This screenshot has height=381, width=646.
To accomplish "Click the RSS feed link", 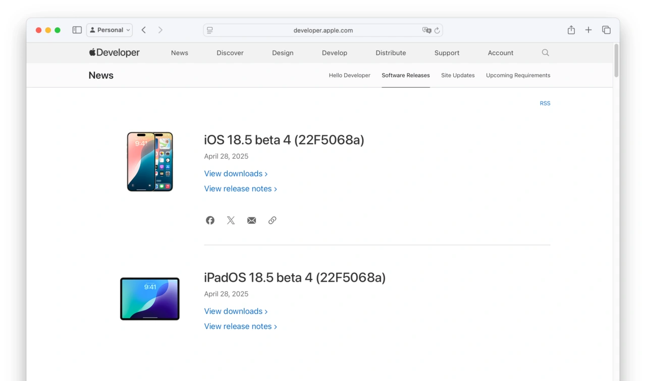I will 545,103.
